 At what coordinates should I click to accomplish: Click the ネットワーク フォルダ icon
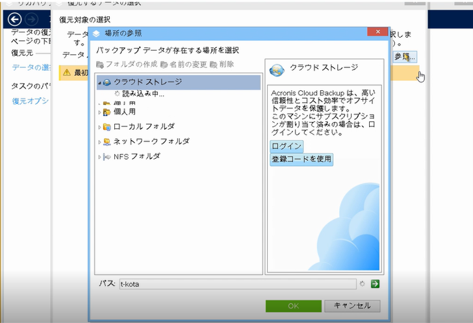coord(107,141)
